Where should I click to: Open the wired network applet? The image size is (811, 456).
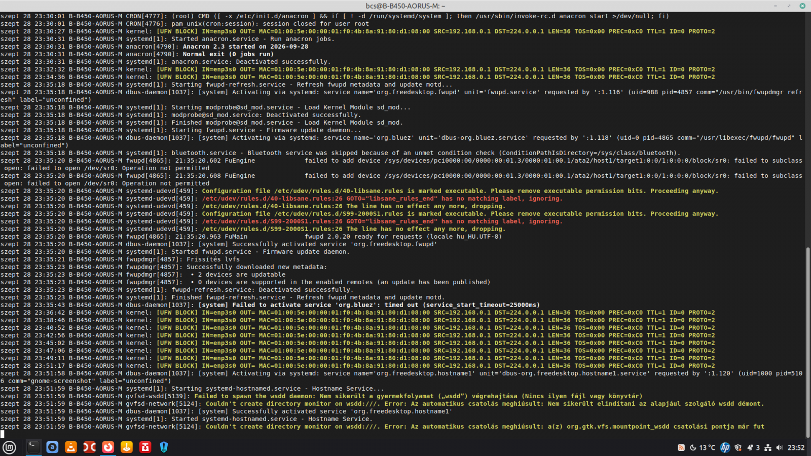point(768,447)
